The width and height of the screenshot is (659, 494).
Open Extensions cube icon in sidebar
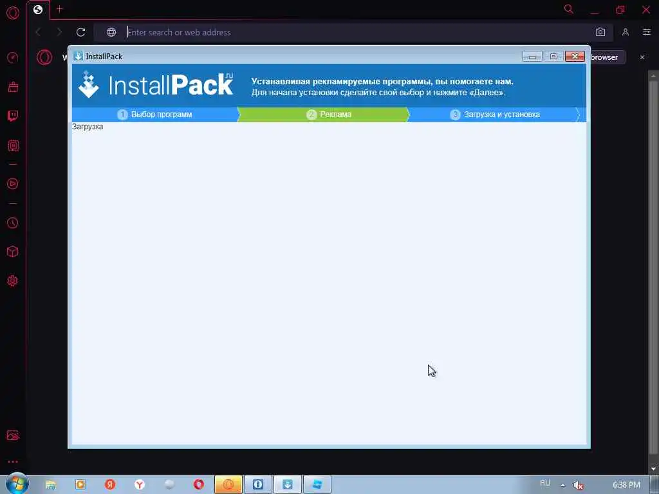click(x=13, y=252)
